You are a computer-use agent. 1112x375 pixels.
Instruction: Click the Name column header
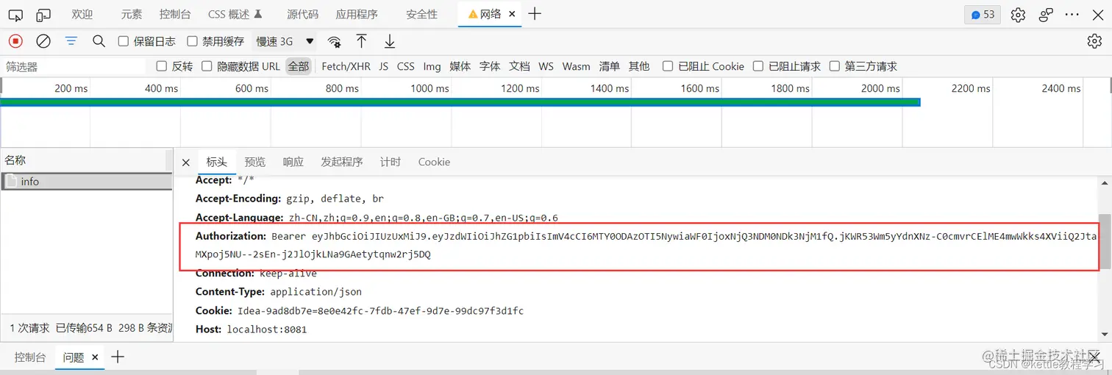(87, 160)
